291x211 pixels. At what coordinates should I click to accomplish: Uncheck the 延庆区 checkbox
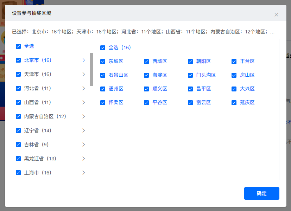pos(234,103)
